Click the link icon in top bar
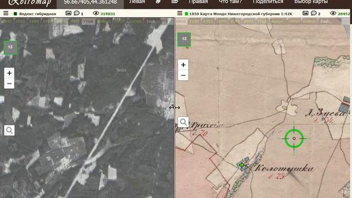This screenshot has height=198, width=352. pyautogui.click(x=158, y=2)
